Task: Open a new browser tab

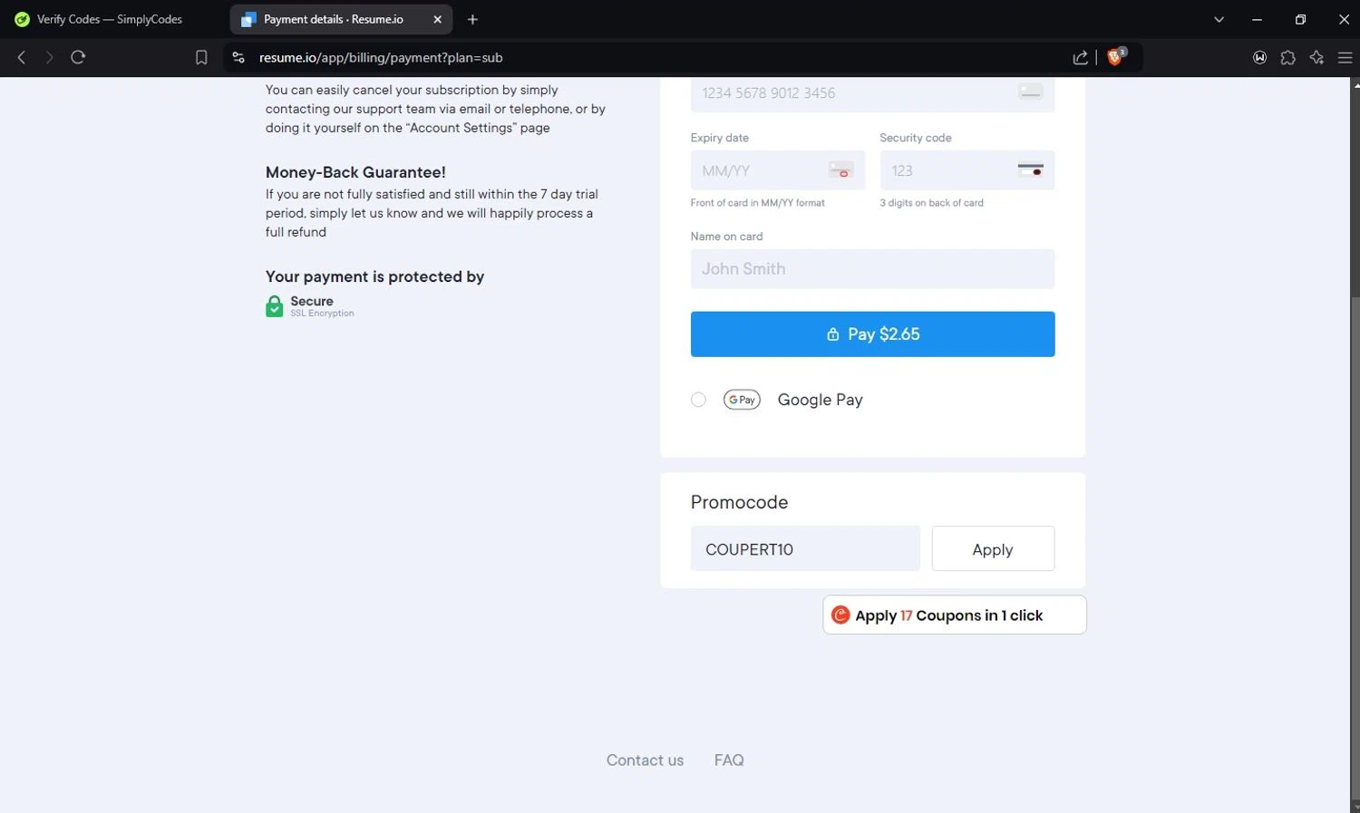Action: click(x=472, y=19)
